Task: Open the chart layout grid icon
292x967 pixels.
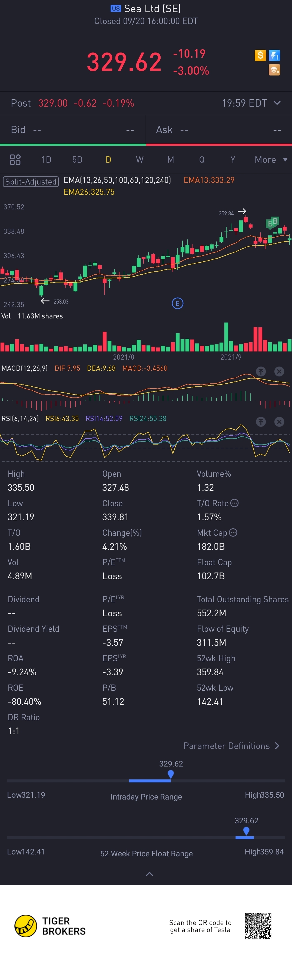Action: pyautogui.click(x=15, y=160)
